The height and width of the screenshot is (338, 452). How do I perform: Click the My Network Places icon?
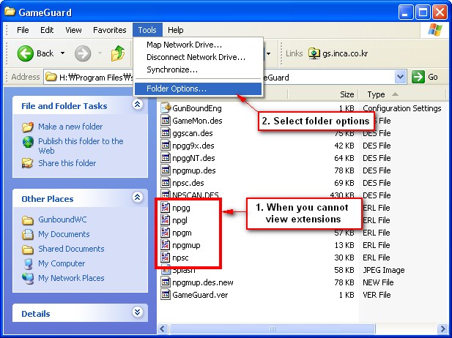[28, 279]
